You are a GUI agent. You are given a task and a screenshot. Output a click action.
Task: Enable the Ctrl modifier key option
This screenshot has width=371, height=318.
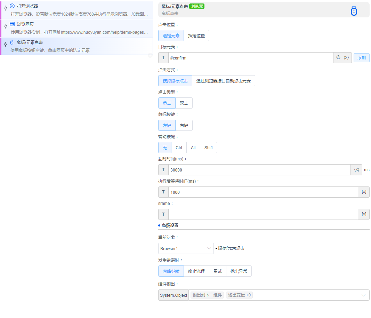click(179, 148)
